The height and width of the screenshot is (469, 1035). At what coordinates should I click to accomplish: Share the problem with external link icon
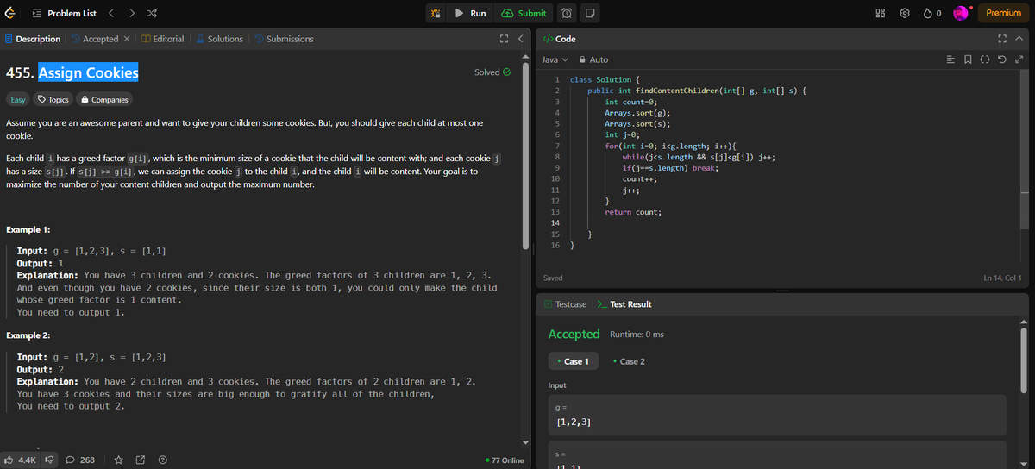140,460
